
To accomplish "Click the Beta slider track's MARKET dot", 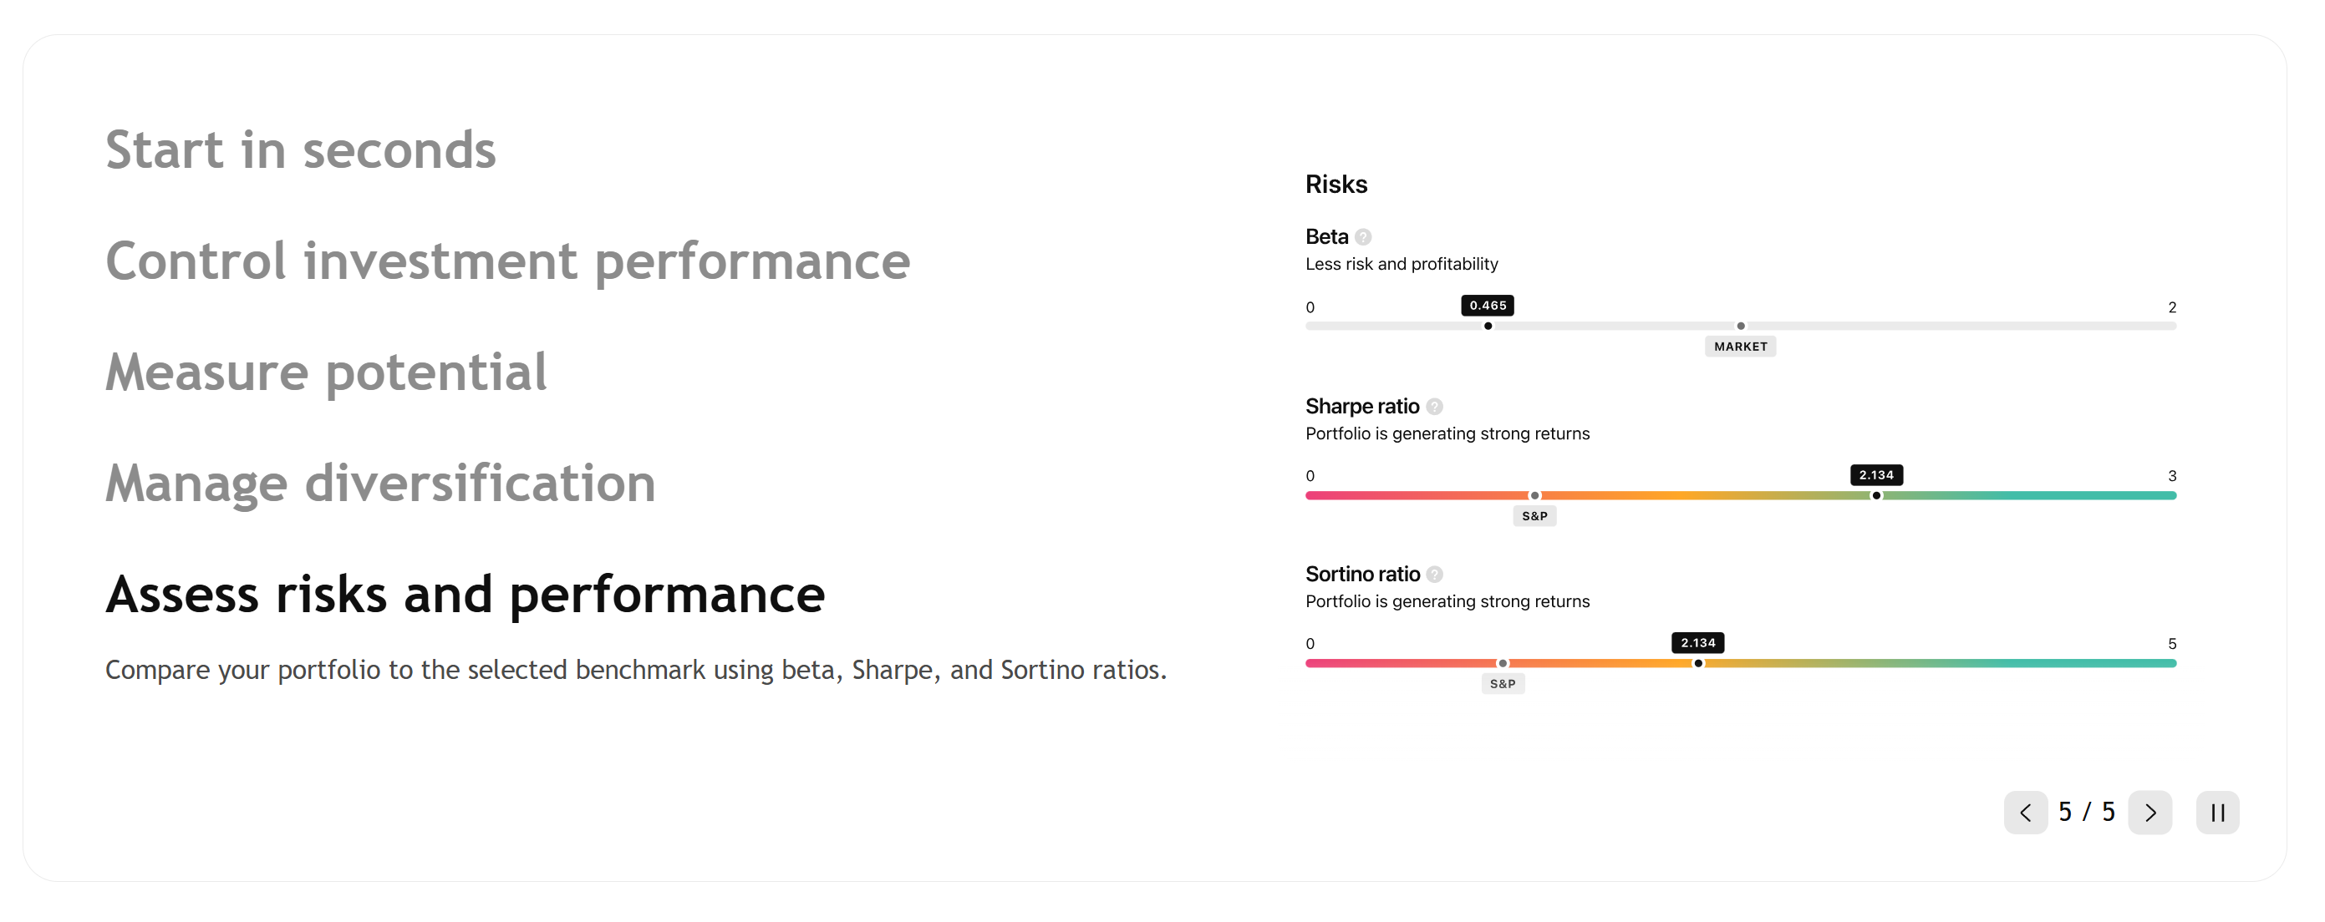I will tap(1740, 326).
